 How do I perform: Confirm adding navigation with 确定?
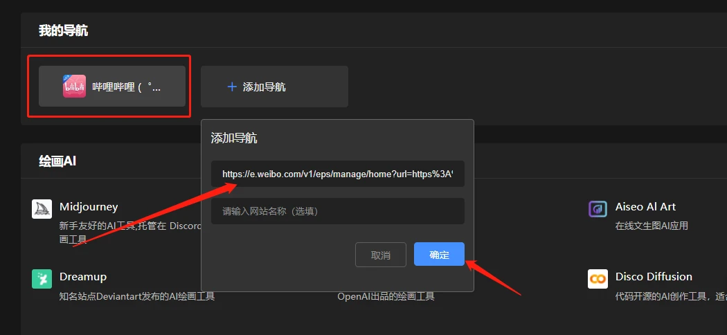coord(439,255)
